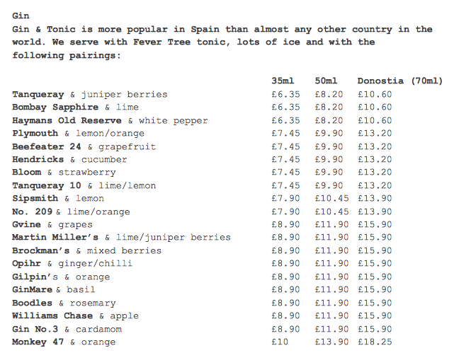Click the 50ml column header
This screenshot has width=454, height=360.
pos(329,81)
